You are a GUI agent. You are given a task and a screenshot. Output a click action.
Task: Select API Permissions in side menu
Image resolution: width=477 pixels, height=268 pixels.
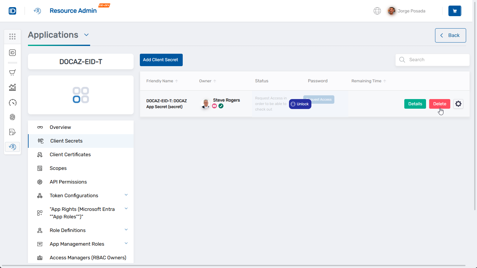[x=68, y=182]
